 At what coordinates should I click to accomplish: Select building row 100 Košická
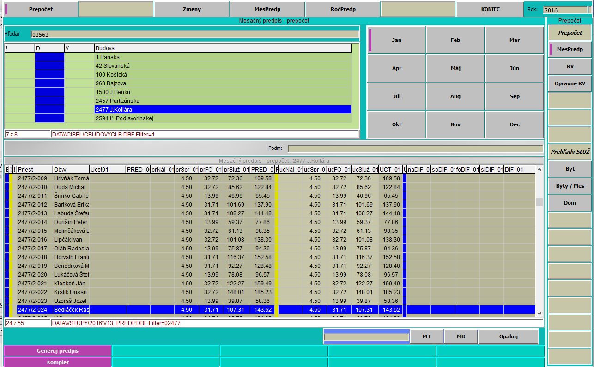(x=178, y=75)
